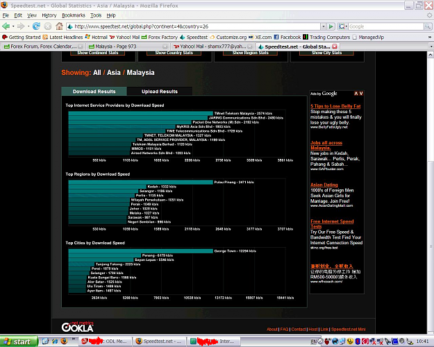This screenshot has height=347, width=434.
Task: Close the Yahoo! Mail tab
Action: click(250, 46)
